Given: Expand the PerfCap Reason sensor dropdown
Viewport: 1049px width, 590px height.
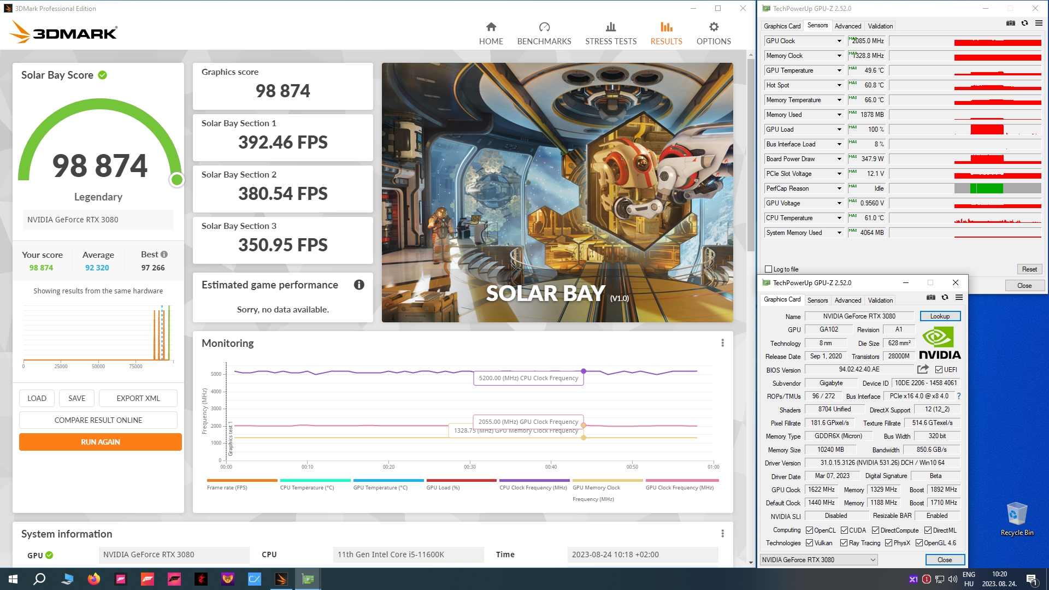Looking at the screenshot, I should pyautogui.click(x=839, y=188).
